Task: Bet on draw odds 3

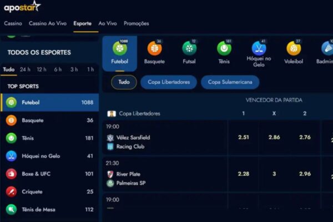Action: point(274,174)
